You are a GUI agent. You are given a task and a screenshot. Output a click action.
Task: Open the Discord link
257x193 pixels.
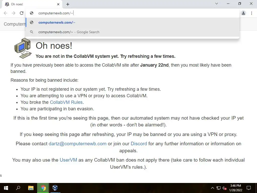click(x=139, y=144)
